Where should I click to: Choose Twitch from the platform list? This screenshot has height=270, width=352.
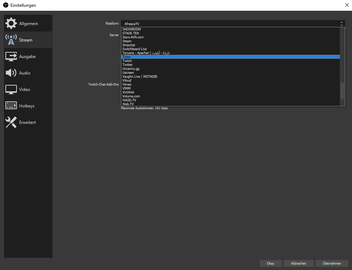(x=127, y=61)
